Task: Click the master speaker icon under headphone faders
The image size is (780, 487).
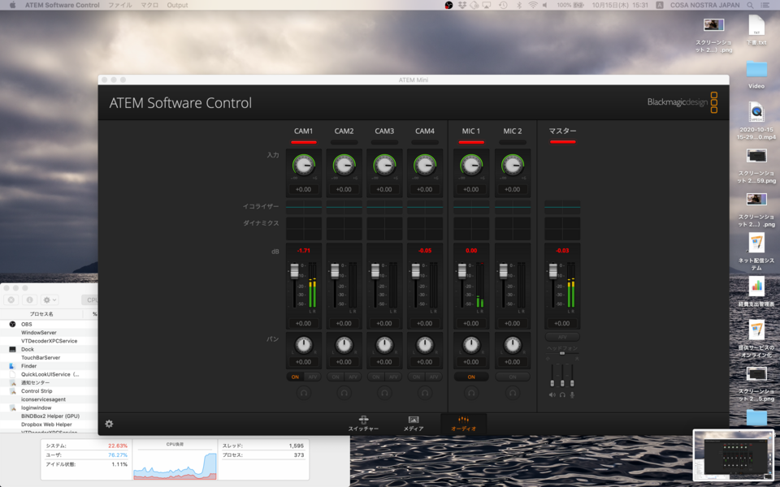Action: coord(552,394)
